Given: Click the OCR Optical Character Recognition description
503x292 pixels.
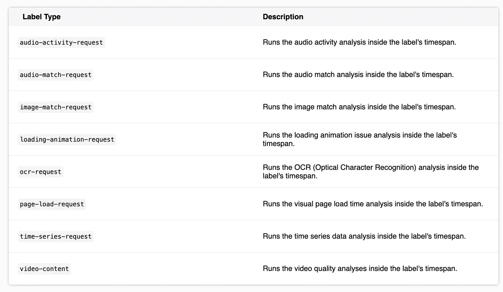Looking at the screenshot, I should (371, 172).
